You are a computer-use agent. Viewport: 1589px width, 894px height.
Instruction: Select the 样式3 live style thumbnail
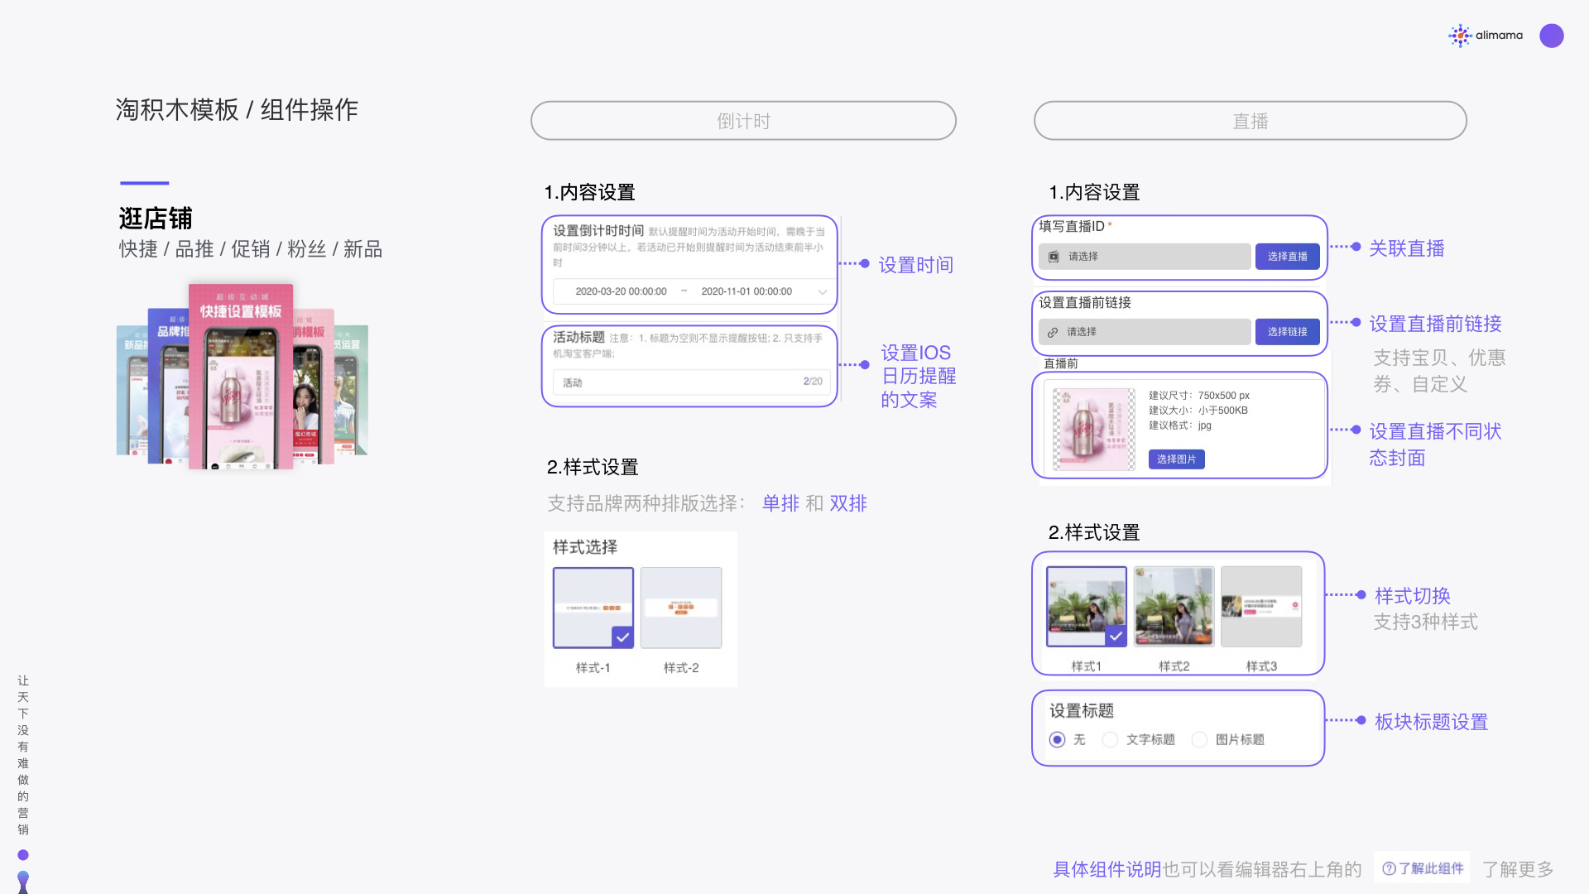pyautogui.click(x=1261, y=607)
